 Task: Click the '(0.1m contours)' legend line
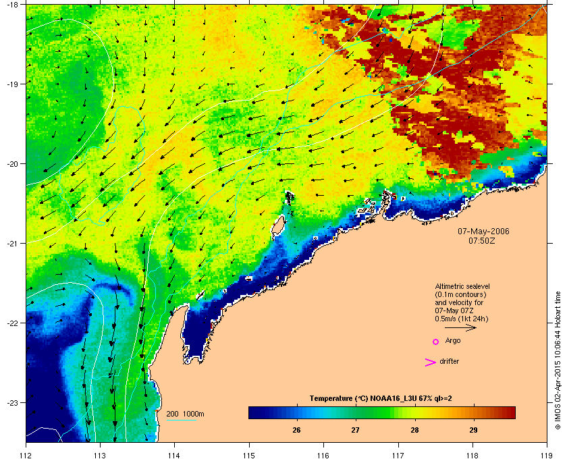[x=460, y=294]
